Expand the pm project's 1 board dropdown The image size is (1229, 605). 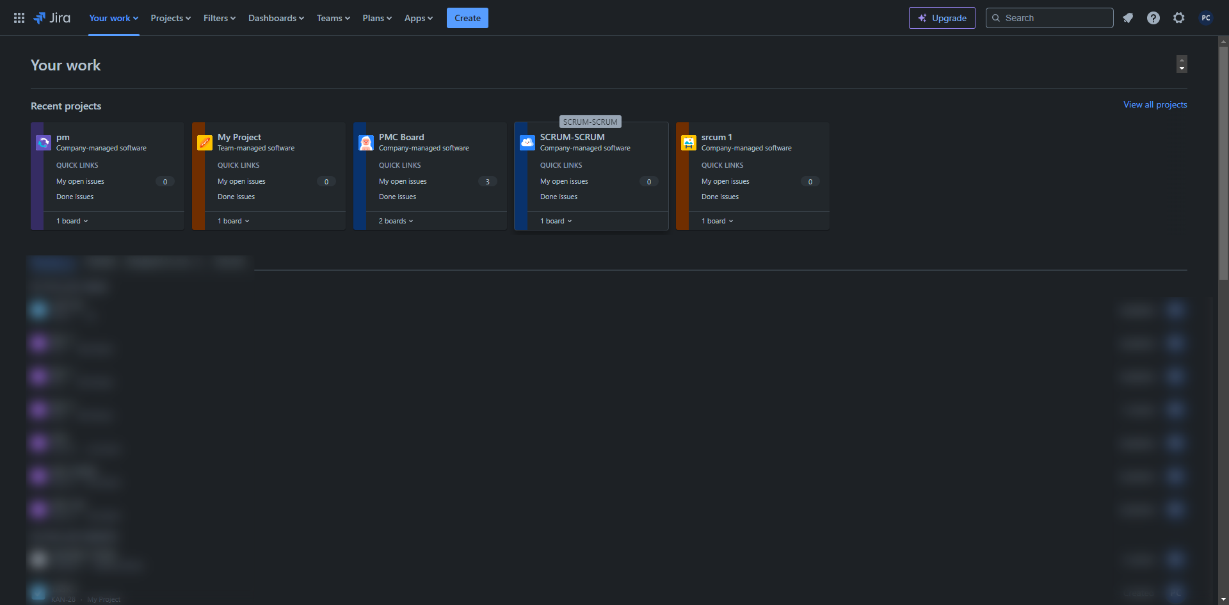pyautogui.click(x=72, y=221)
